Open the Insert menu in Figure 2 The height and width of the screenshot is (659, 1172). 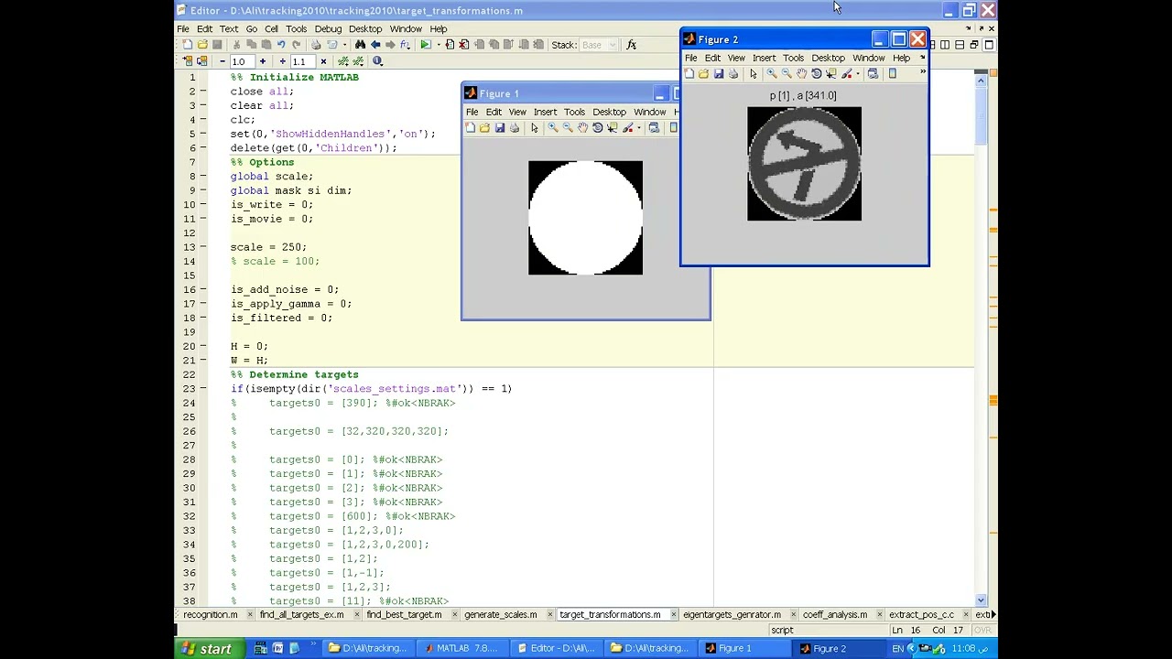click(764, 58)
